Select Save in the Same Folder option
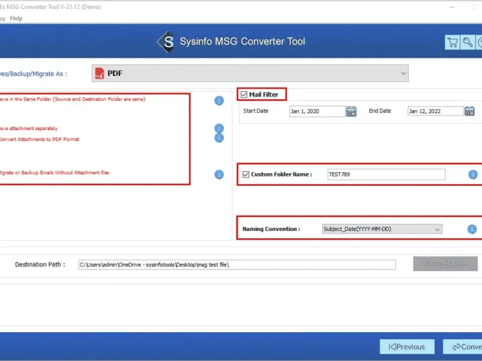The image size is (482, 361). coord(72,99)
